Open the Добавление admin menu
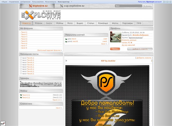This screenshot has width=172, height=126. 25,2
